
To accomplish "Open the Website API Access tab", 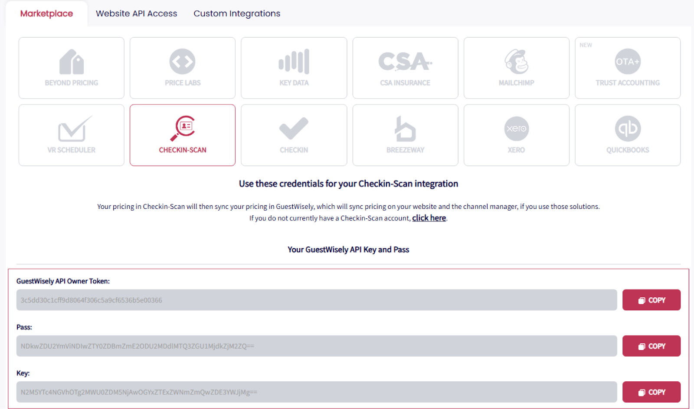I will [137, 13].
